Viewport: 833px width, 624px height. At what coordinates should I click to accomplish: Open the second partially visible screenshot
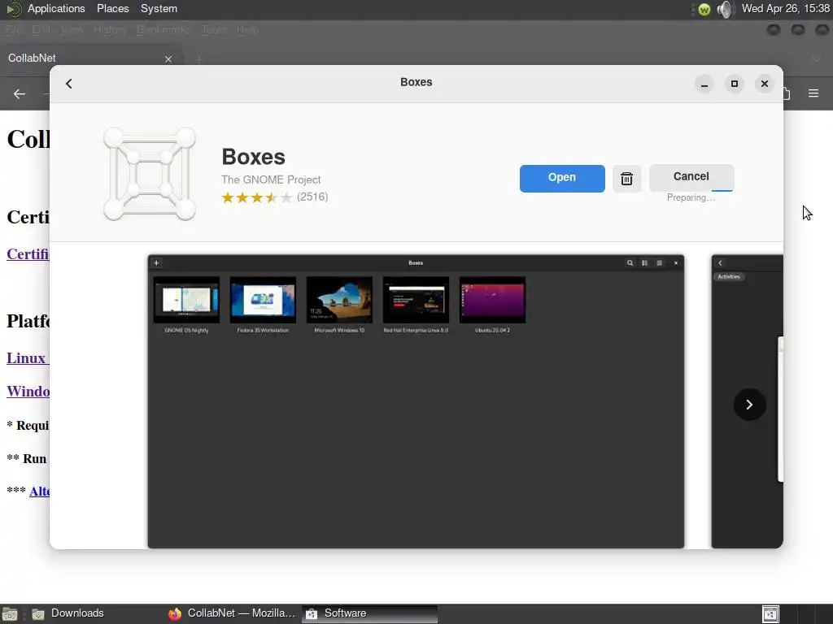(747, 401)
